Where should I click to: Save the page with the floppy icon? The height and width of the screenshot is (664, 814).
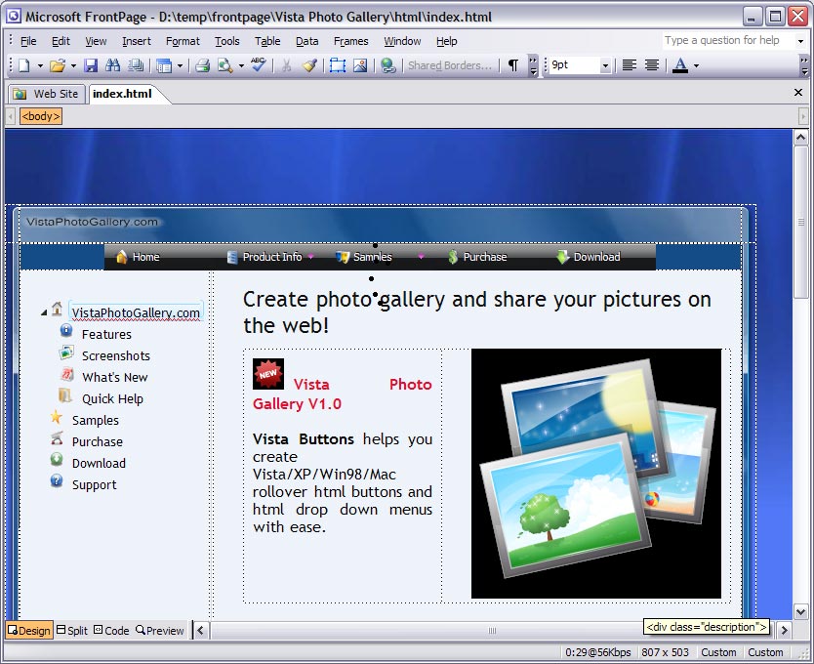pyautogui.click(x=91, y=65)
